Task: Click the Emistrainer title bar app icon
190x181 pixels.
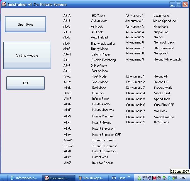Action: pyautogui.click(x=4, y=4)
